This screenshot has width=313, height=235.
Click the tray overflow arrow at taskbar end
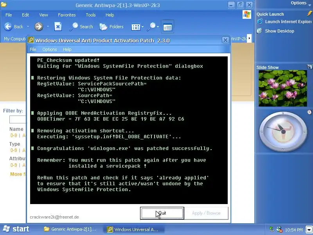(x=309, y=230)
